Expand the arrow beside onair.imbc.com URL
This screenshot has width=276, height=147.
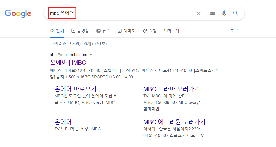[91, 55]
